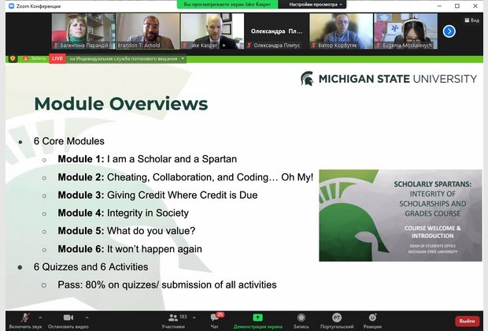Click '6 Core Modules' bullet text
The height and width of the screenshot is (331, 488).
click(x=69, y=141)
